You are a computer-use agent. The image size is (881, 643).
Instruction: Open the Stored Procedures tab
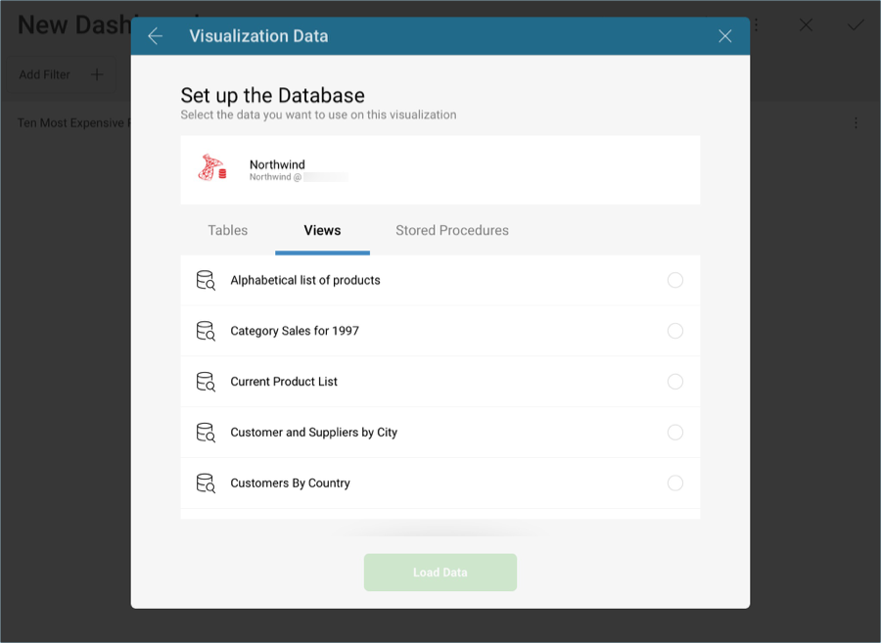[x=451, y=230]
